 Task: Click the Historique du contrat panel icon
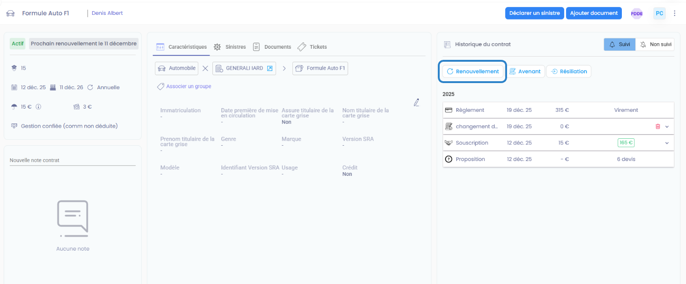(447, 45)
